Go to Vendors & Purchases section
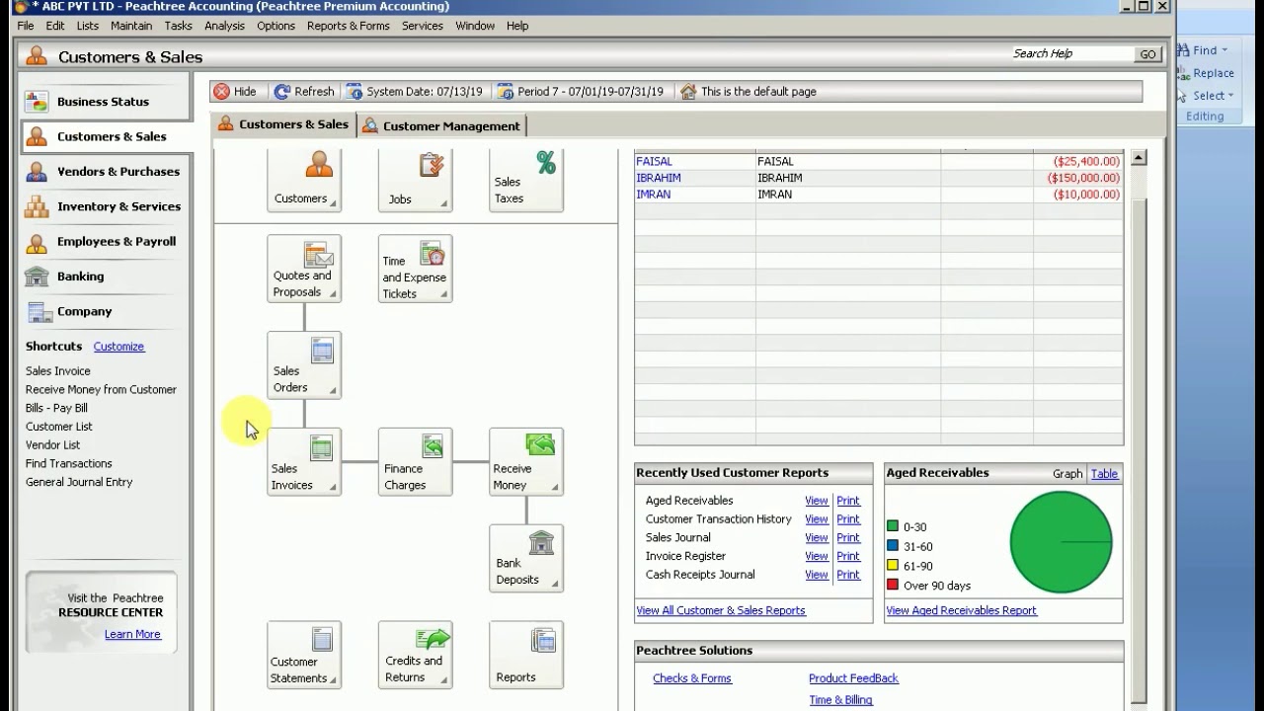The width and height of the screenshot is (1264, 711). click(x=106, y=172)
